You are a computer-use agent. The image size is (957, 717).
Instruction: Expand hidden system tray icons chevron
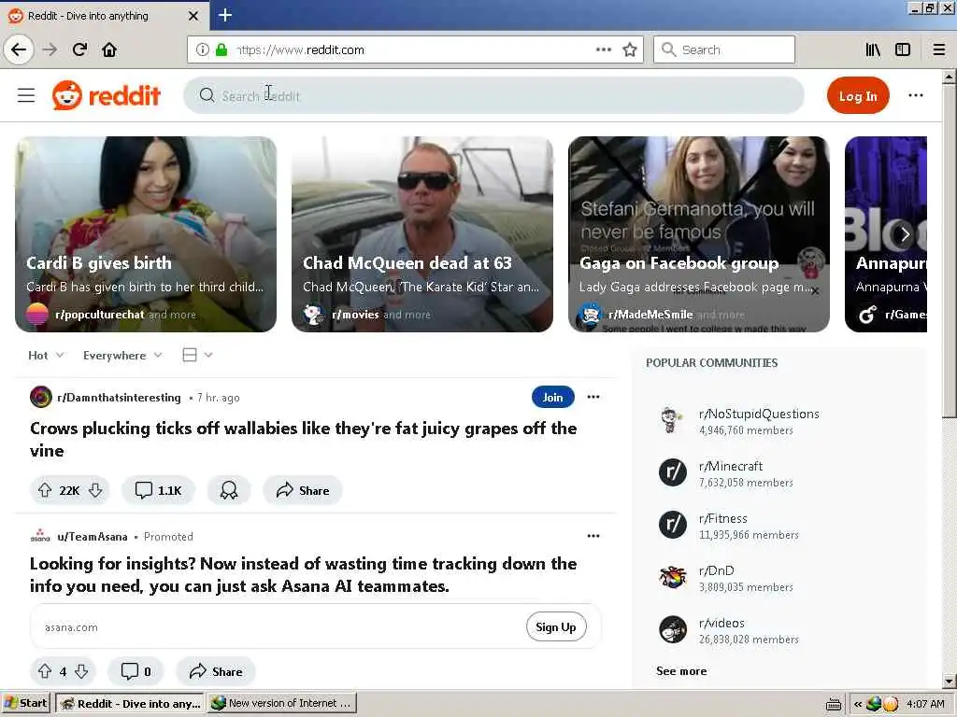(858, 704)
